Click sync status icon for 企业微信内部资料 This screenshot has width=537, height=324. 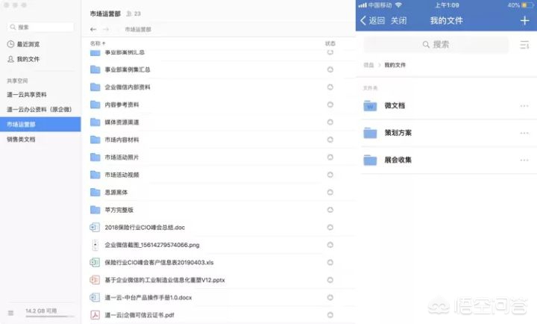pos(330,87)
